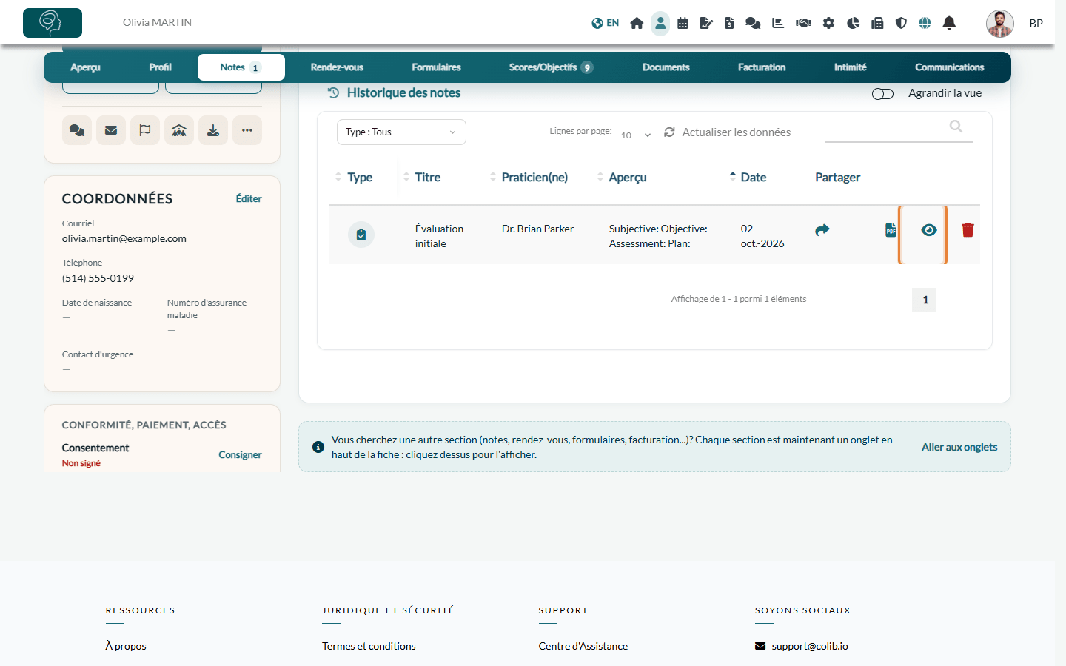Open the Formulaires tab
This screenshot has width=1066, height=666.
[436, 67]
